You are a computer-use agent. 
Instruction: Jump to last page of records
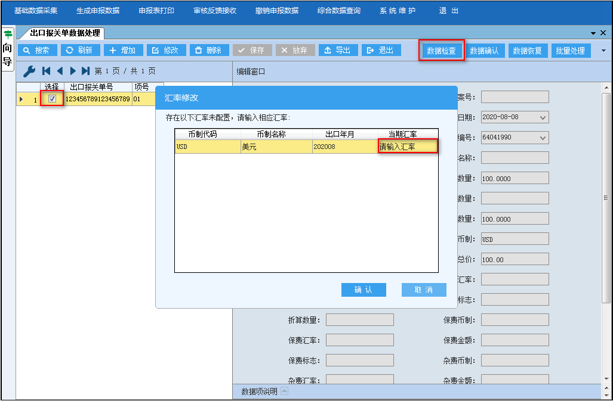(x=86, y=72)
